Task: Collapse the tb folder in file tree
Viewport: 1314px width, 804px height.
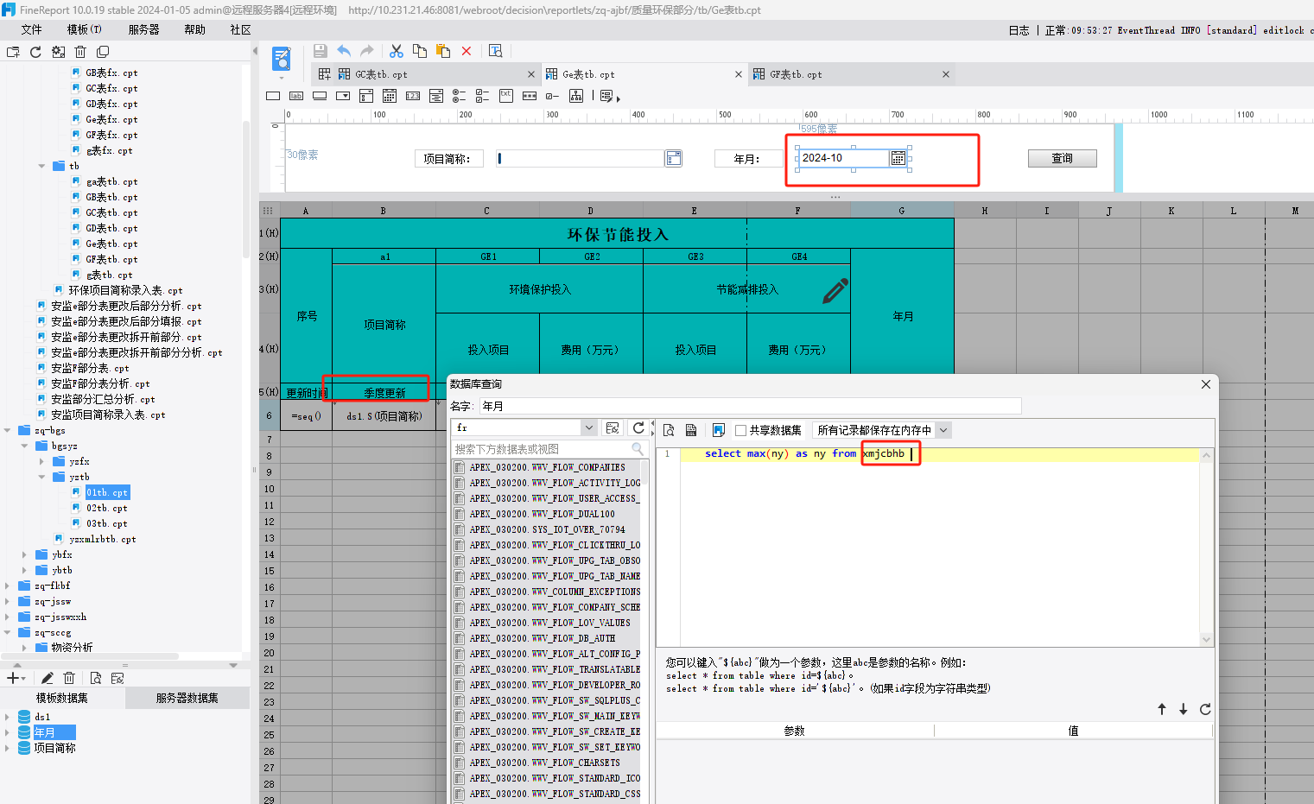Action: [x=41, y=166]
